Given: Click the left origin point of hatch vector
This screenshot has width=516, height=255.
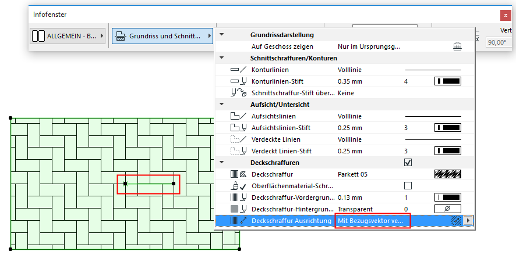Looking at the screenshot, I should point(125,184).
